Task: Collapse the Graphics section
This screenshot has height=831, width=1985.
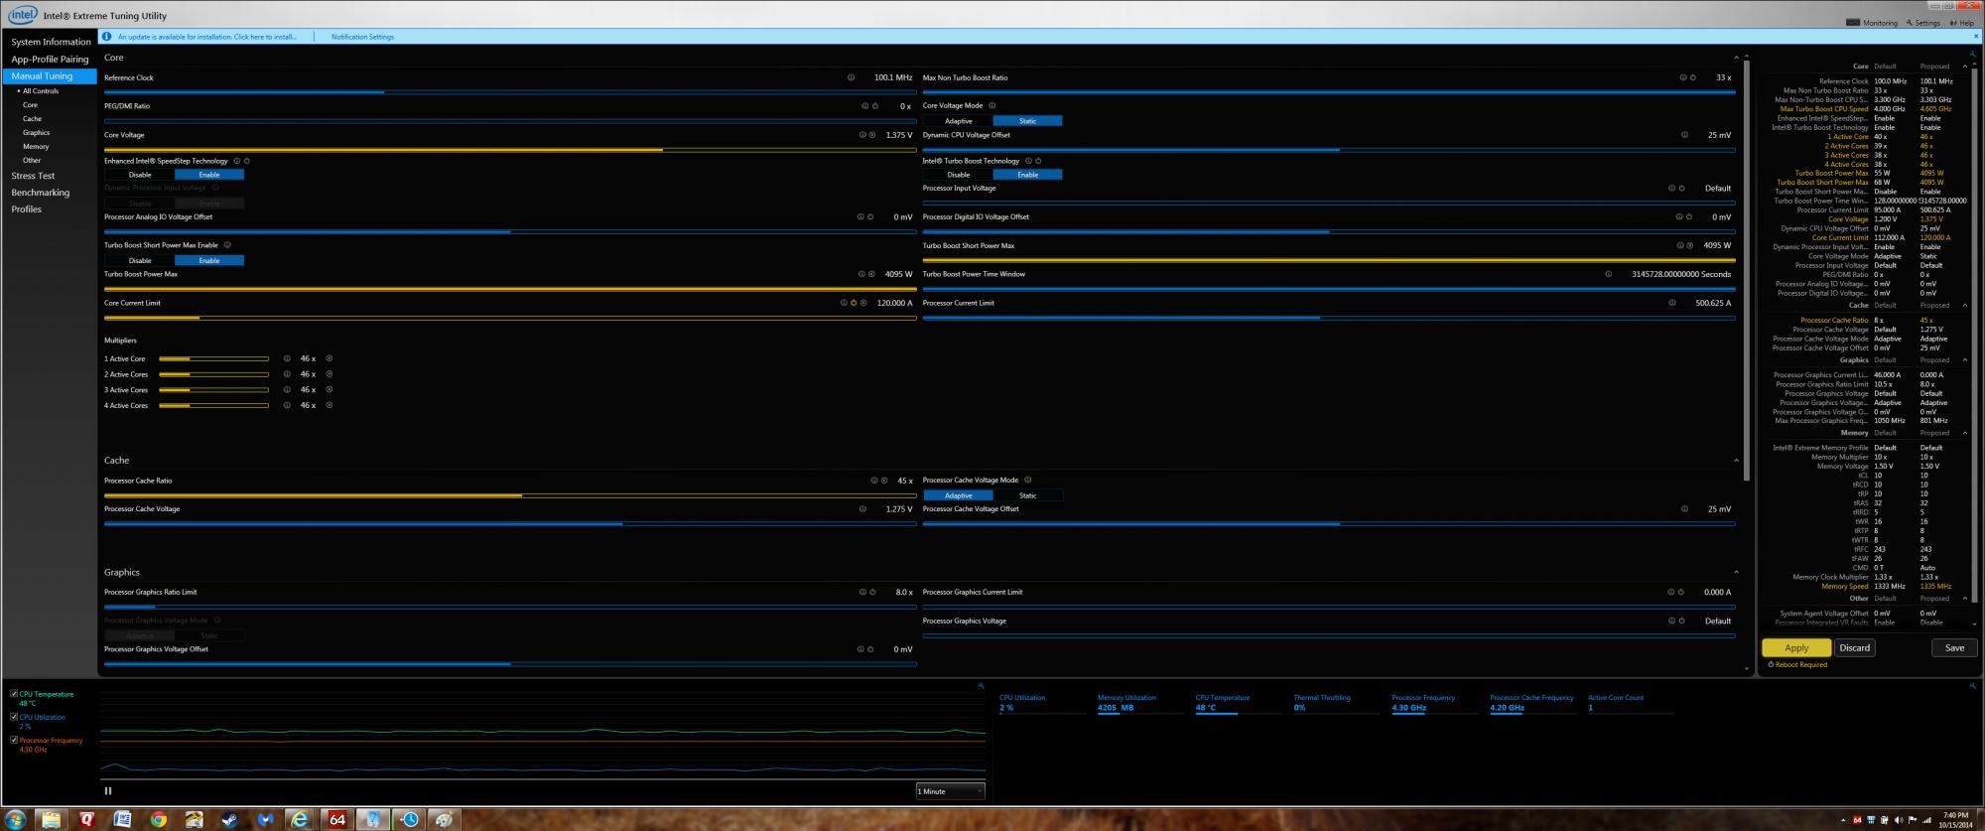Action: click(x=1736, y=572)
